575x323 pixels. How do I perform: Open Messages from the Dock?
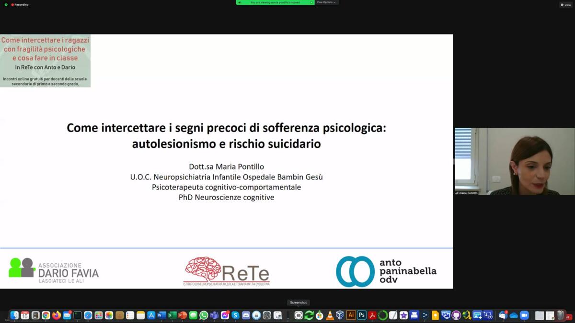(x=193, y=315)
